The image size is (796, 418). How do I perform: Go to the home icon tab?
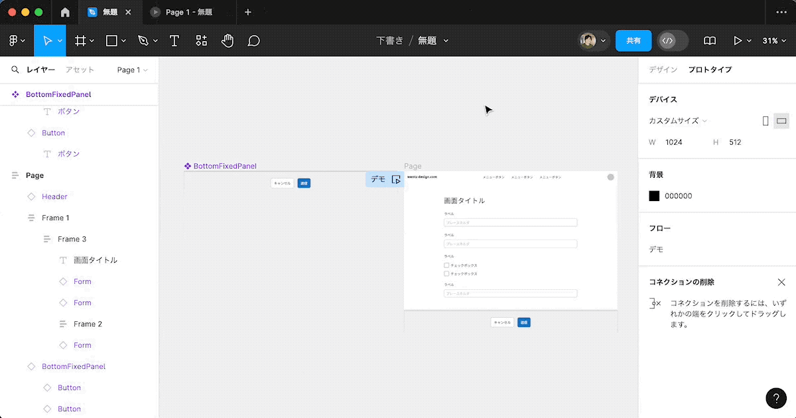(65, 12)
